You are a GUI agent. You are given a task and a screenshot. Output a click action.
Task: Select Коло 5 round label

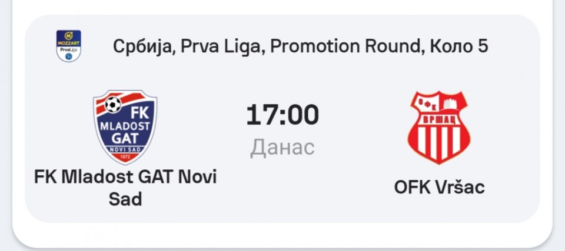(x=460, y=46)
